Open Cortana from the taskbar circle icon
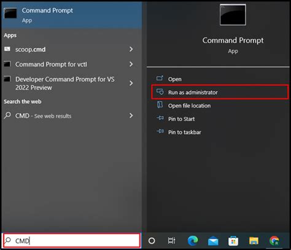This screenshot has width=291, height=250. pos(152,241)
